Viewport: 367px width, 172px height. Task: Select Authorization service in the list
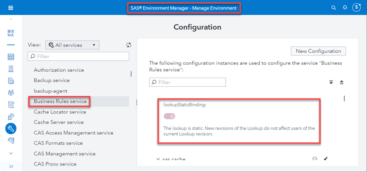click(x=59, y=70)
